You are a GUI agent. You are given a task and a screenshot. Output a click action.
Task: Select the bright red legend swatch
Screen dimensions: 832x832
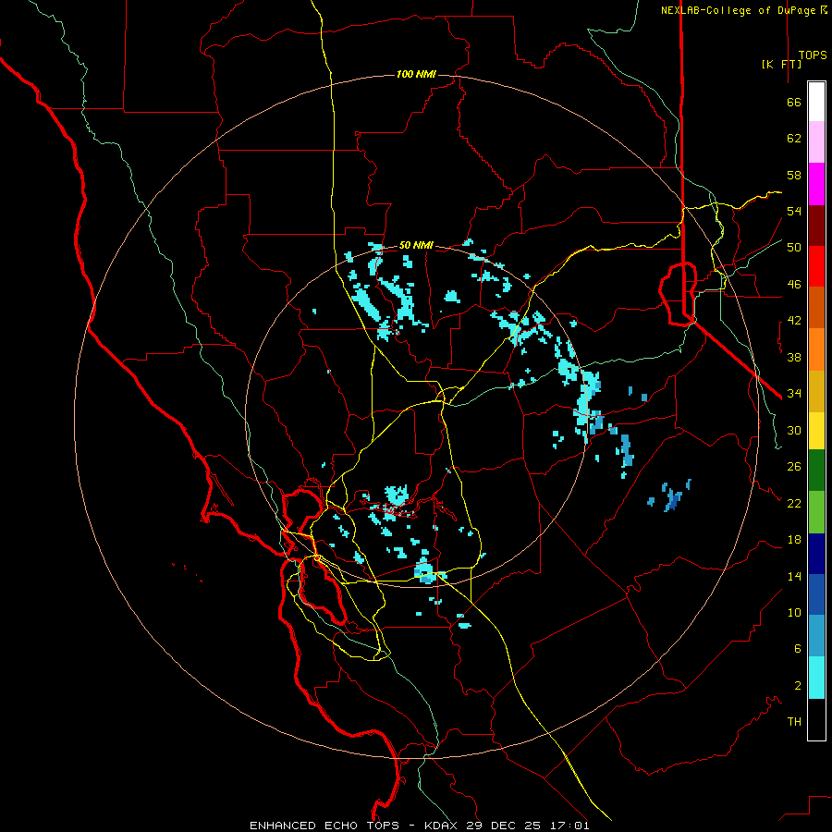(x=816, y=266)
